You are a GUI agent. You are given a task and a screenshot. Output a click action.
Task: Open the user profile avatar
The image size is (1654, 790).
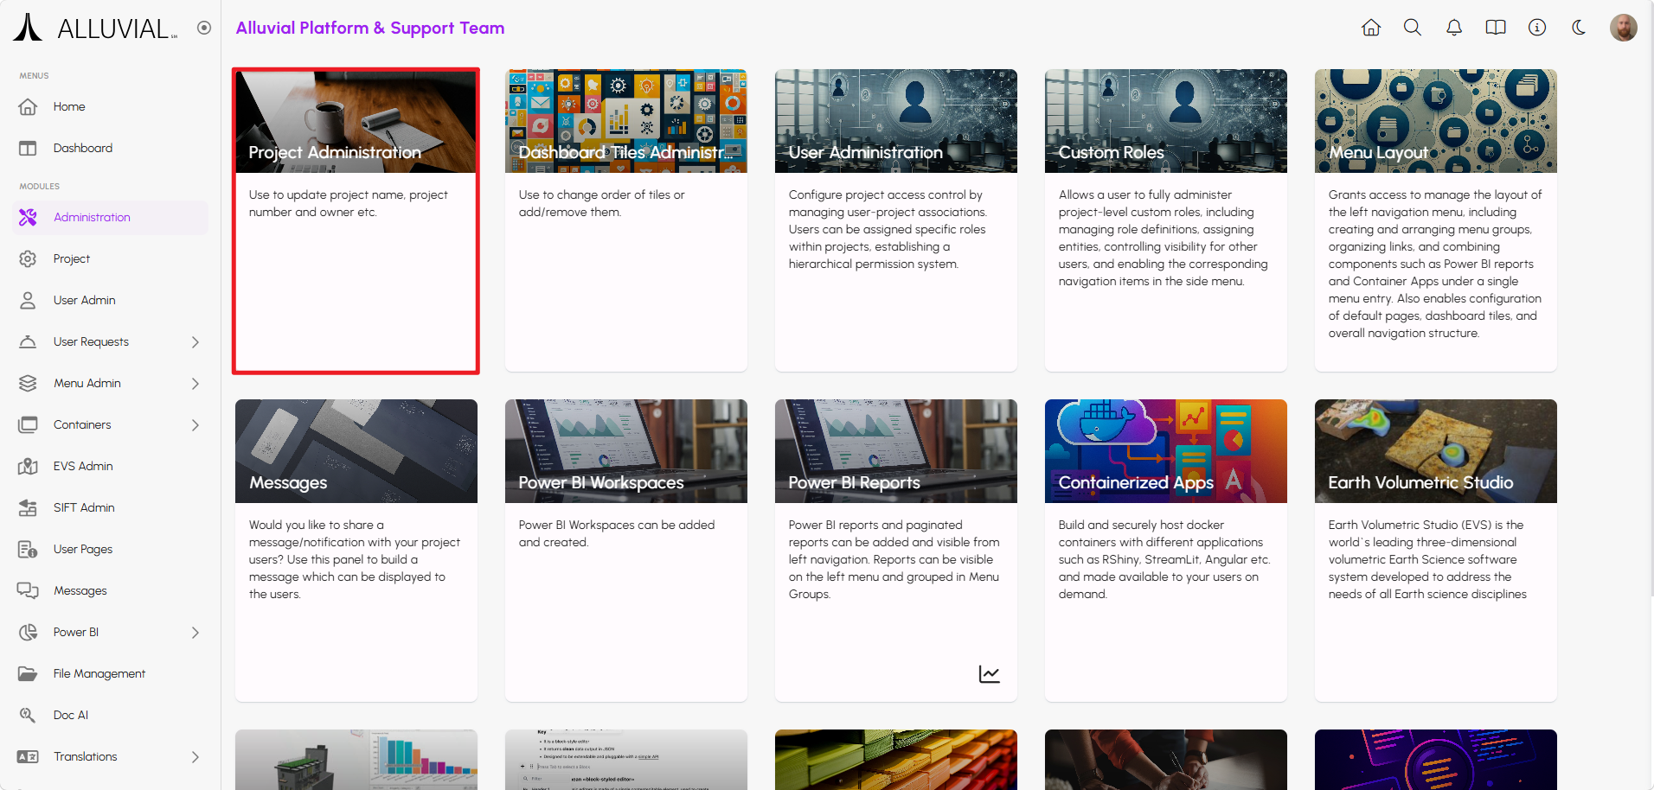(1624, 28)
